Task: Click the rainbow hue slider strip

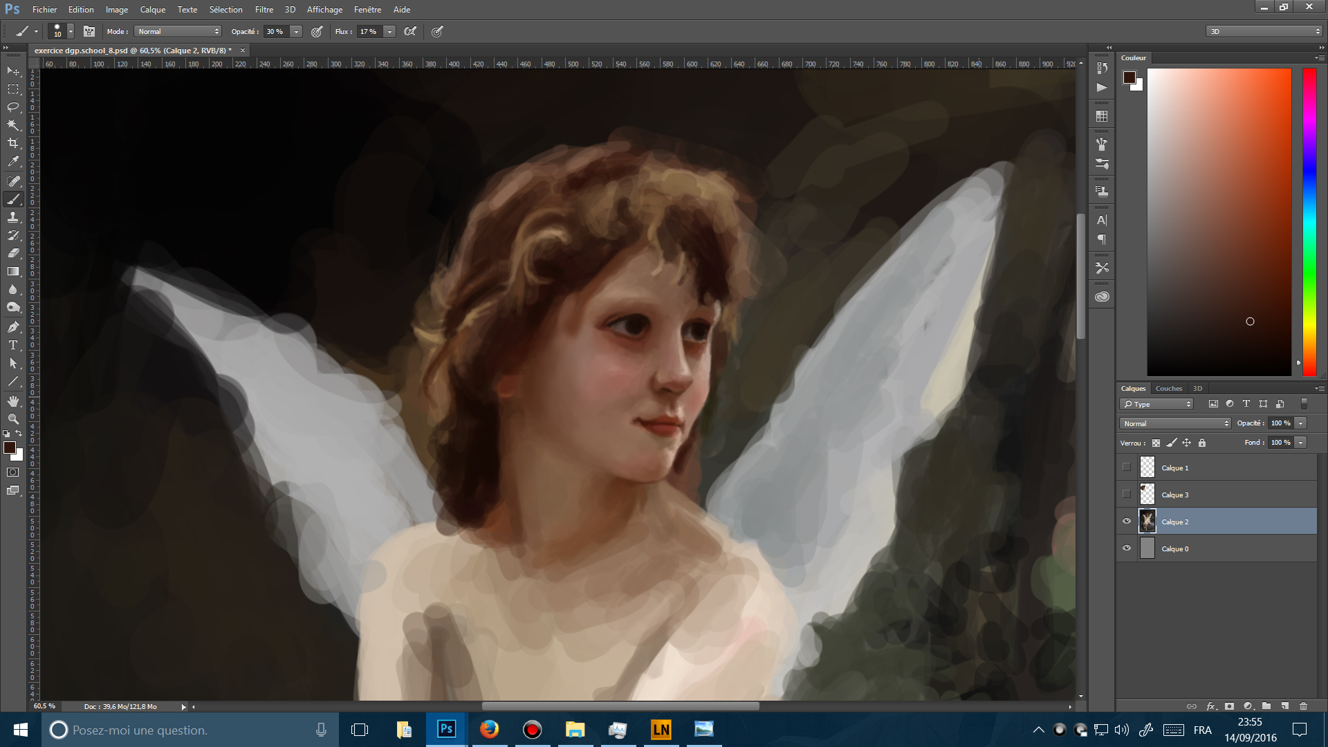Action: 1309,221
